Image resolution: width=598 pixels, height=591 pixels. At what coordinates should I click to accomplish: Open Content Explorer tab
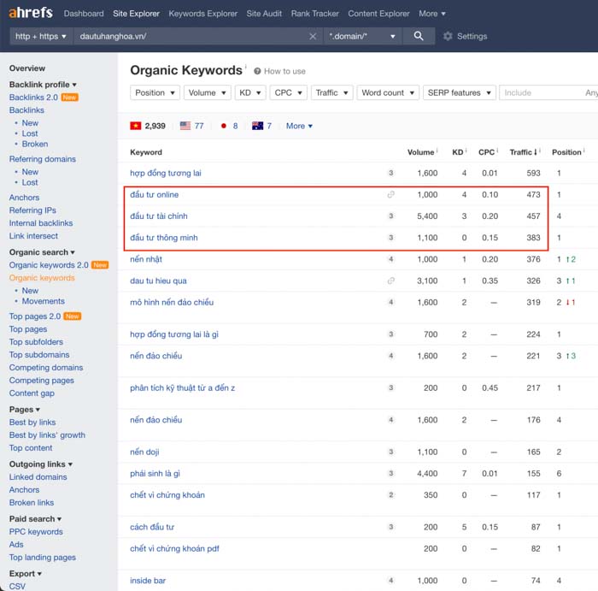click(x=378, y=14)
